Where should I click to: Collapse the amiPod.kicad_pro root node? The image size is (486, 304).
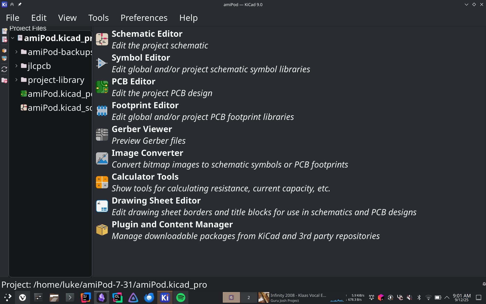pos(12,38)
